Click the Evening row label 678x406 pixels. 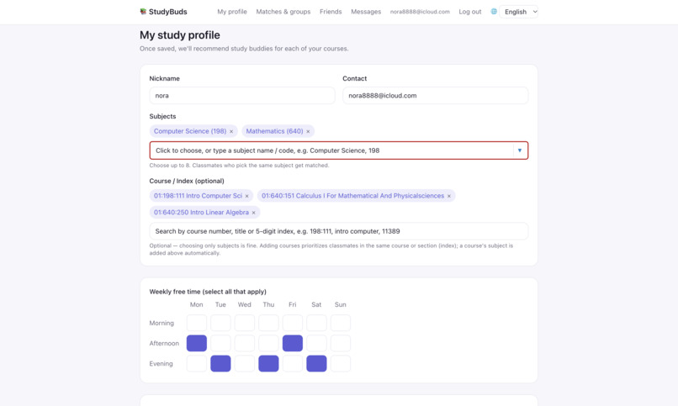click(x=162, y=364)
